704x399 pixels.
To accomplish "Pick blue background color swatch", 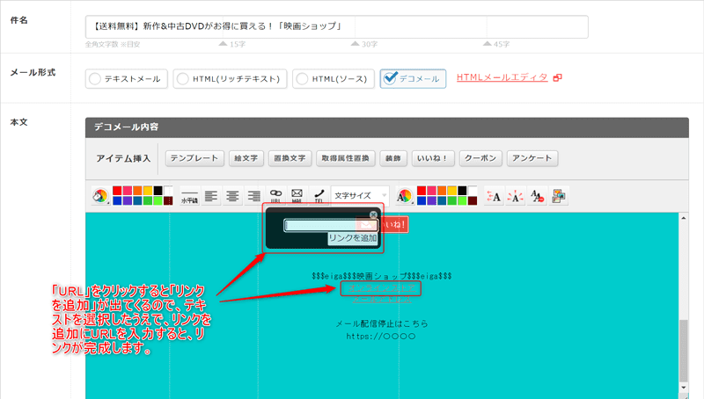I will pyautogui.click(x=117, y=201).
